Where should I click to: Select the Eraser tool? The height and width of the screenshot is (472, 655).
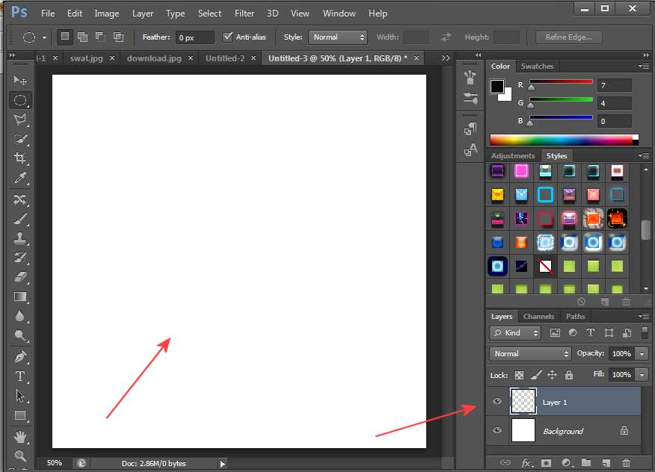pos(20,277)
